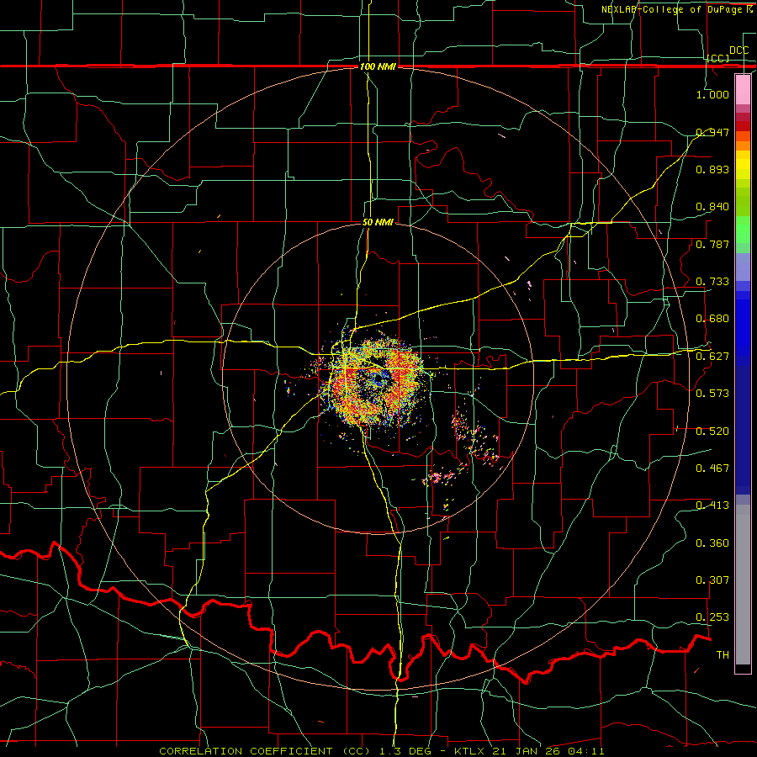
Task: Click the 1.000 color scale value
Action: 712,94
